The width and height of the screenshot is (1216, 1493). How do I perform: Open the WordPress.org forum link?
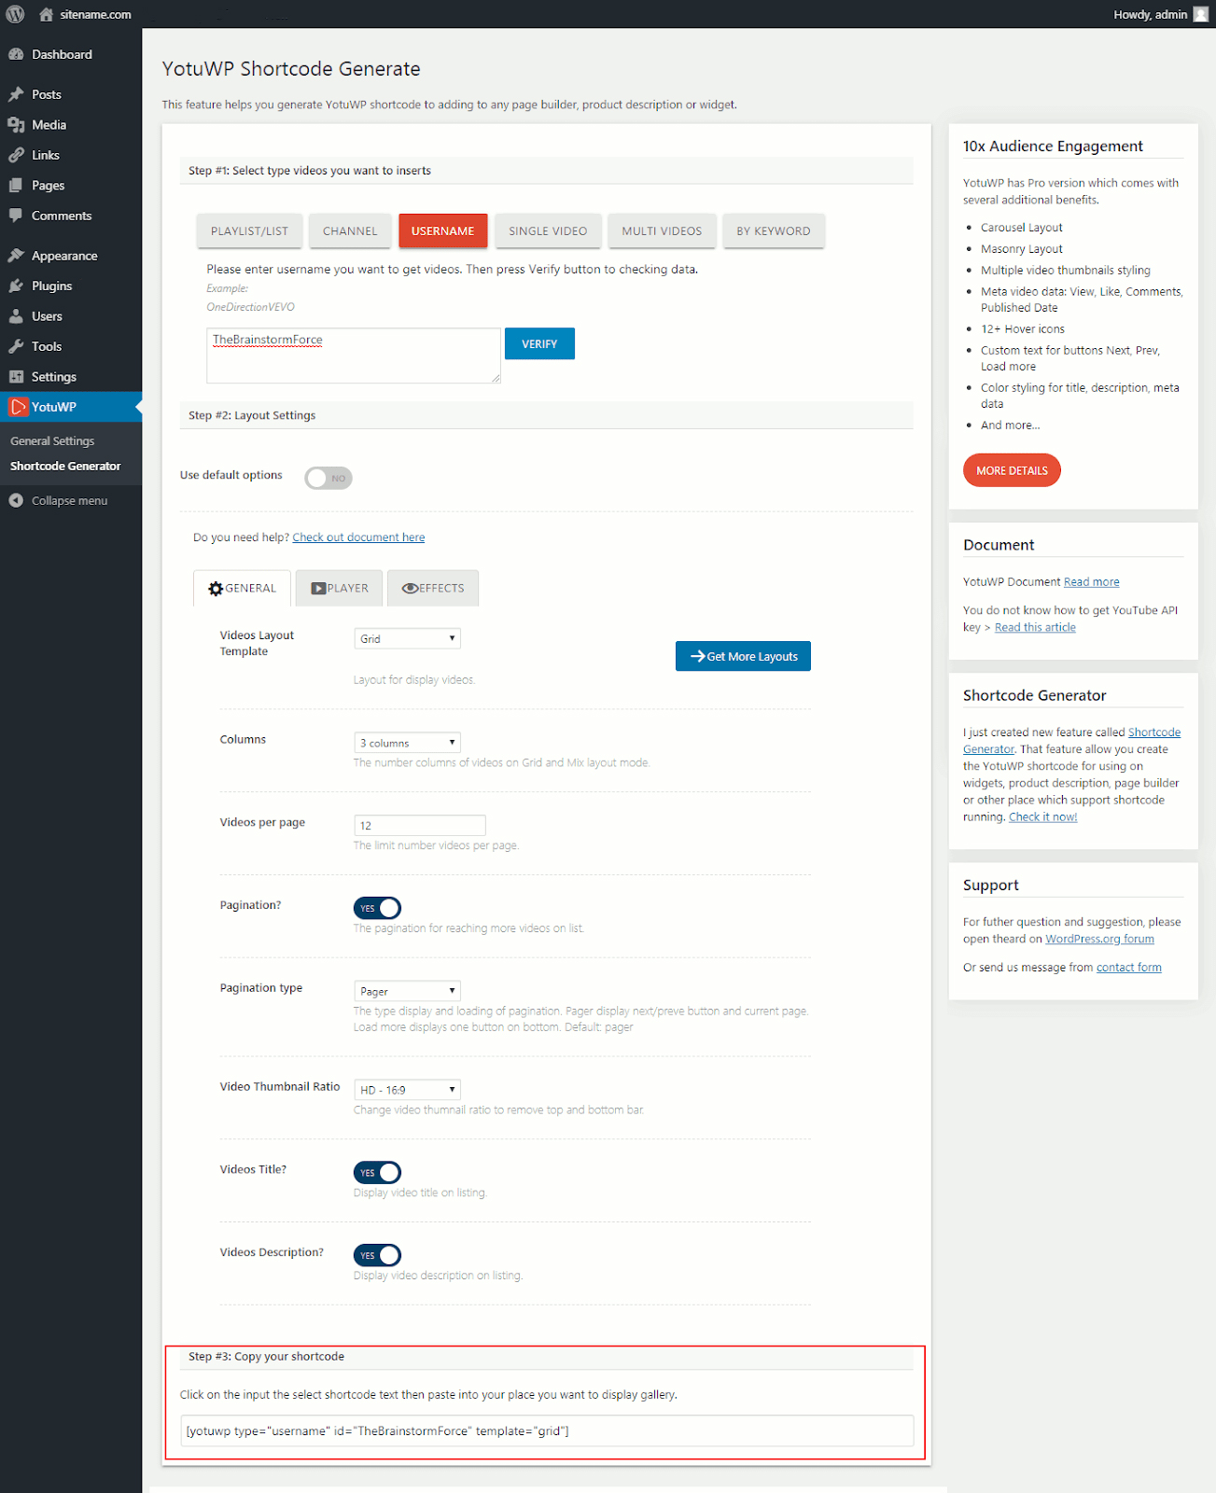(1099, 940)
